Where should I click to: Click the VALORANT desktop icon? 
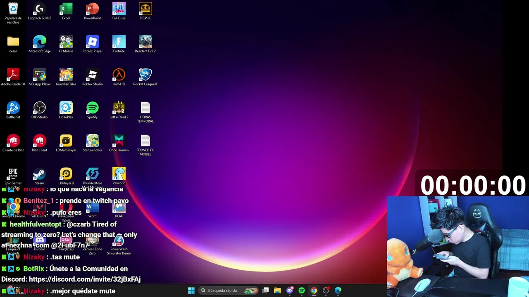40,210
